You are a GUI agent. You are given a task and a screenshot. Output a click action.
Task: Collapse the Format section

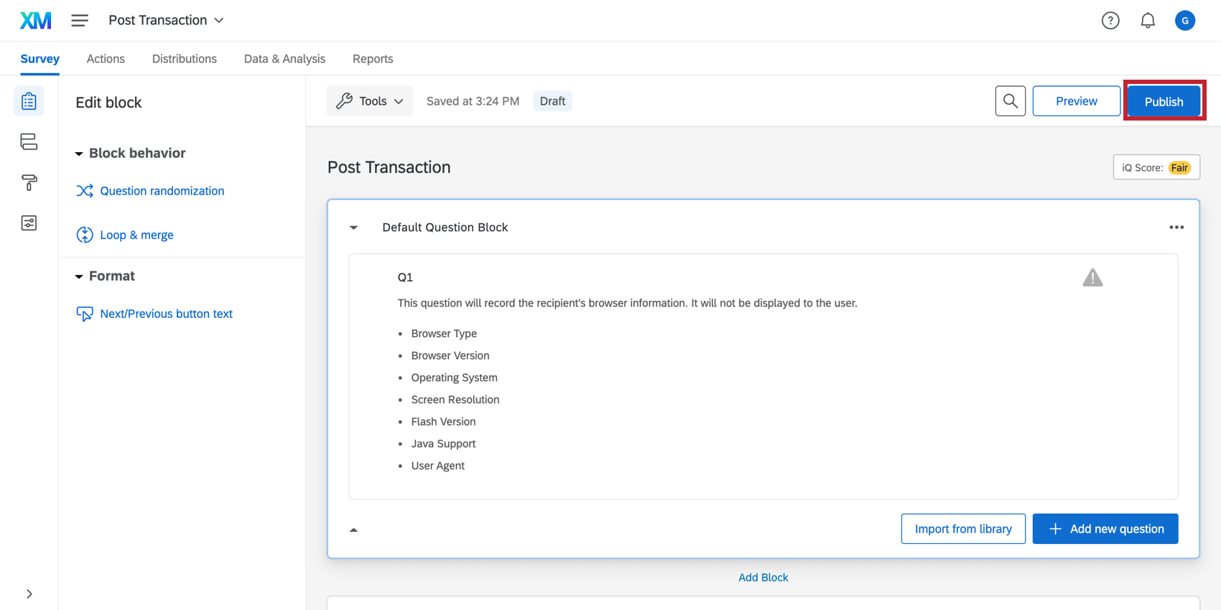[x=79, y=276]
